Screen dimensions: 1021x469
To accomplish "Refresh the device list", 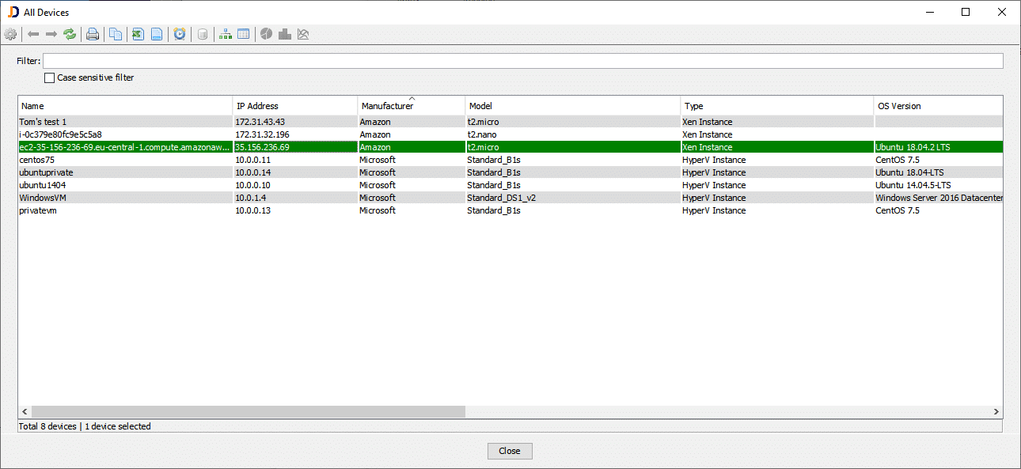I will tap(70, 34).
